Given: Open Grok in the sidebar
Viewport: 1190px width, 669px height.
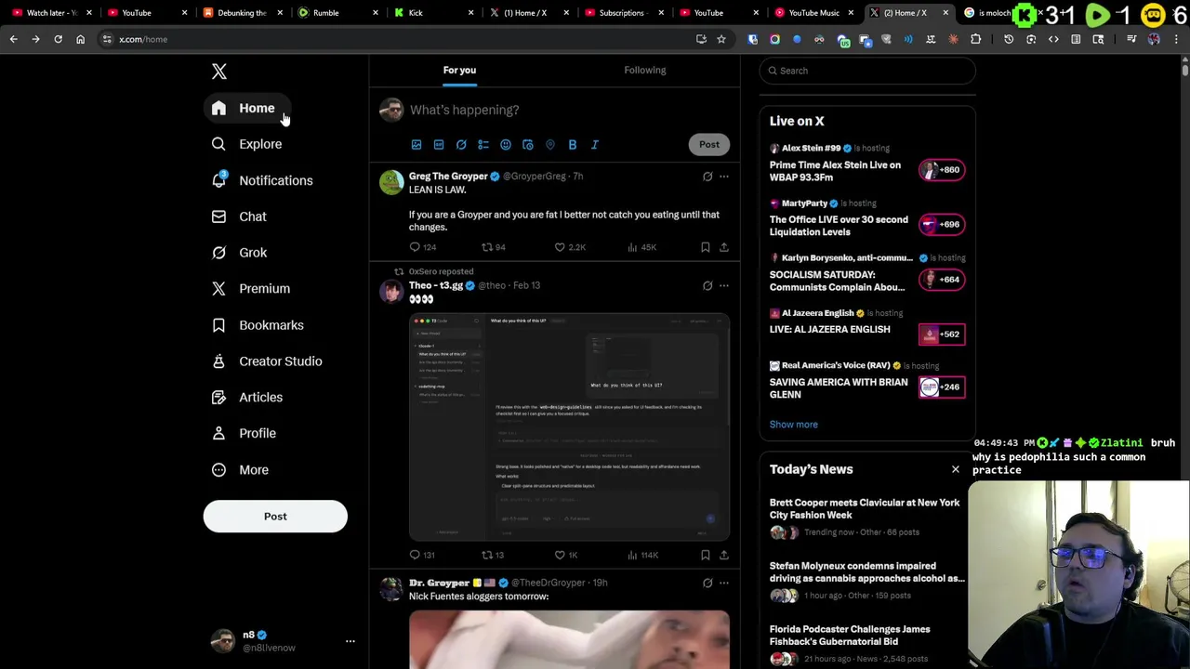Looking at the screenshot, I should pyautogui.click(x=239, y=253).
